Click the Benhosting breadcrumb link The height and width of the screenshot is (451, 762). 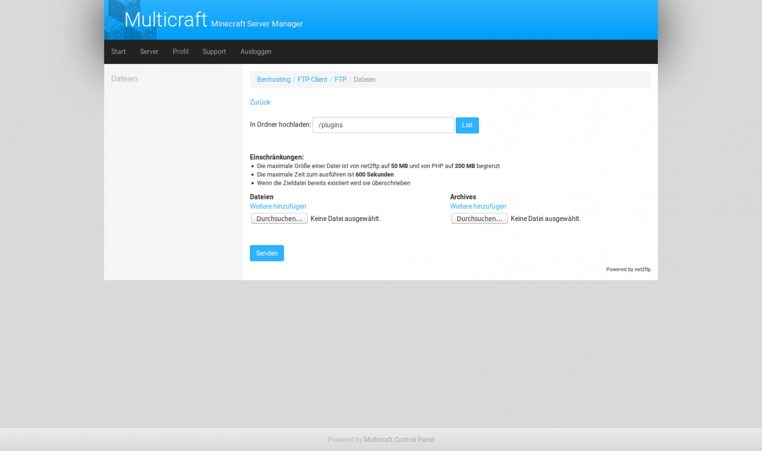pos(273,80)
